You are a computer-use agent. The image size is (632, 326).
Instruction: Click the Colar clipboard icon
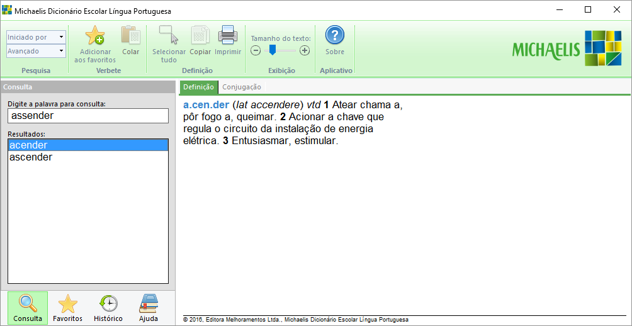click(x=130, y=35)
